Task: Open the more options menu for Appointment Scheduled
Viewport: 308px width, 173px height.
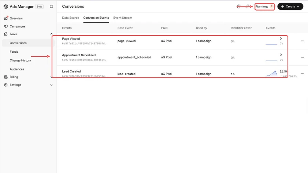Action: [302, 57]
